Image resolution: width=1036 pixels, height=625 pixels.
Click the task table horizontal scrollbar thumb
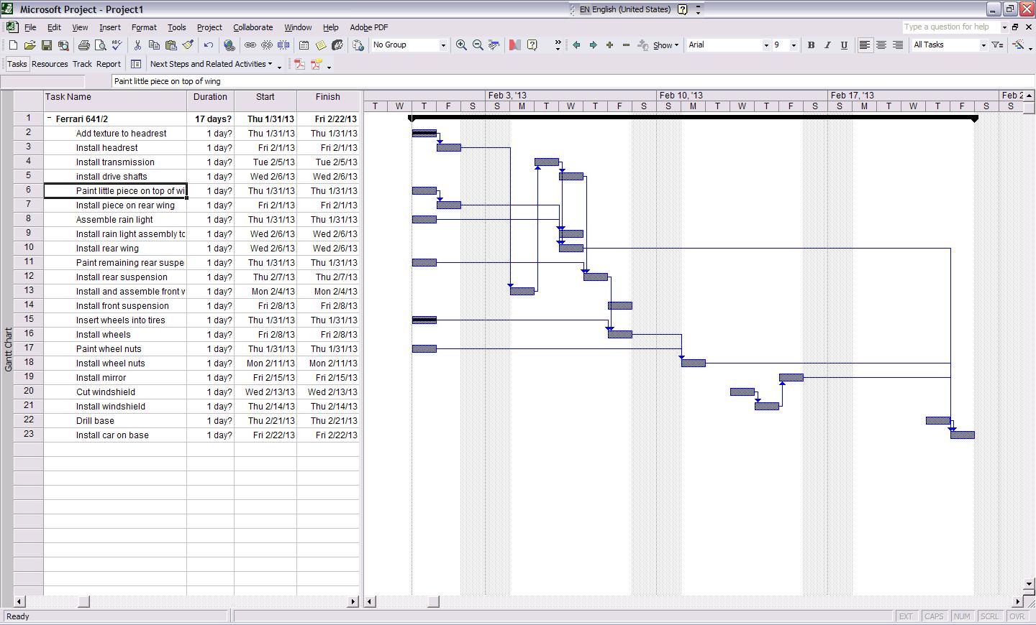tap(84, 602)
